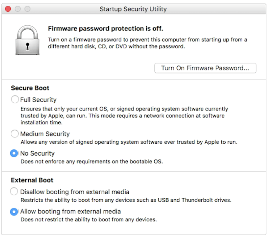Screen dimensions: 267x237
Task: Click the External Boot section heading
Action: click(x=32, y=180)
